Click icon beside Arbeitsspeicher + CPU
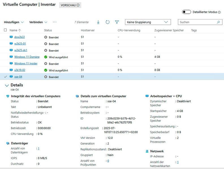Viewport: 224px width, 169px height. pyautogui.click(x=147, y=96)
